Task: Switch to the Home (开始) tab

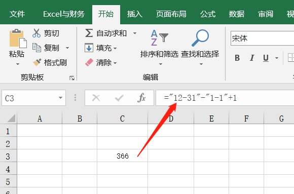Action: pyautogui.click(x=106, y=14)
